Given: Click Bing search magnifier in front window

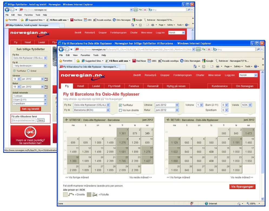Looking at the screenshot, I should (x=258, y=49).
